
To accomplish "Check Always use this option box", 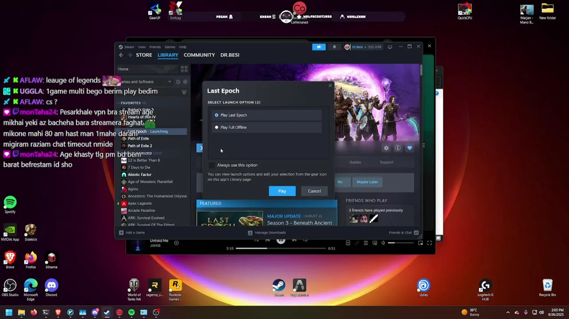I will point(212,165).
